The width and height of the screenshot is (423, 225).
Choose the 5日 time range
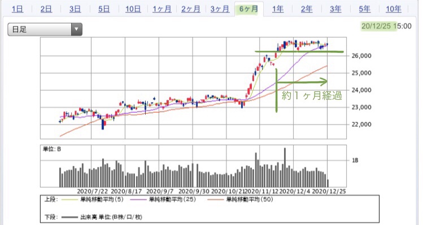104,9
